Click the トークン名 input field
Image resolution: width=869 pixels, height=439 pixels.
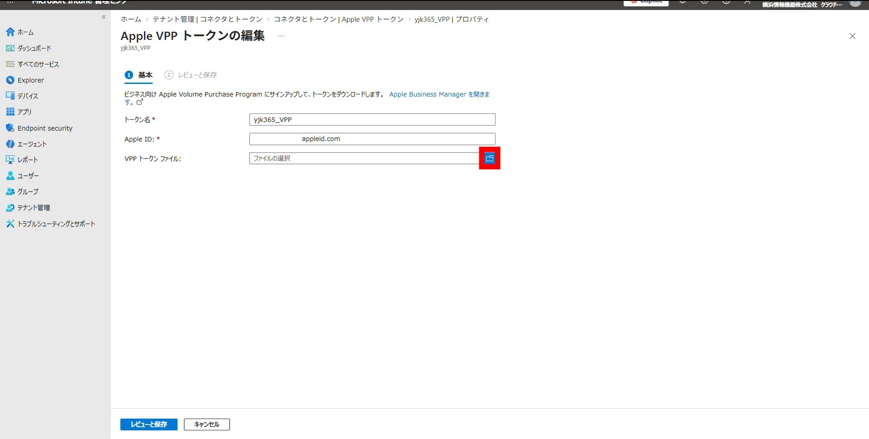click(372, 120)
